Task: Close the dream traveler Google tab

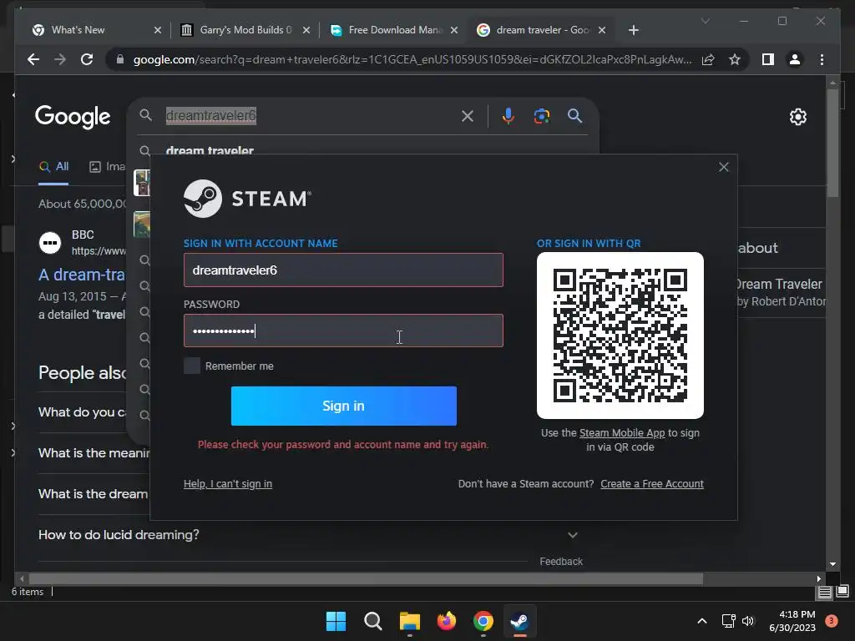Action: pos(602,30)
